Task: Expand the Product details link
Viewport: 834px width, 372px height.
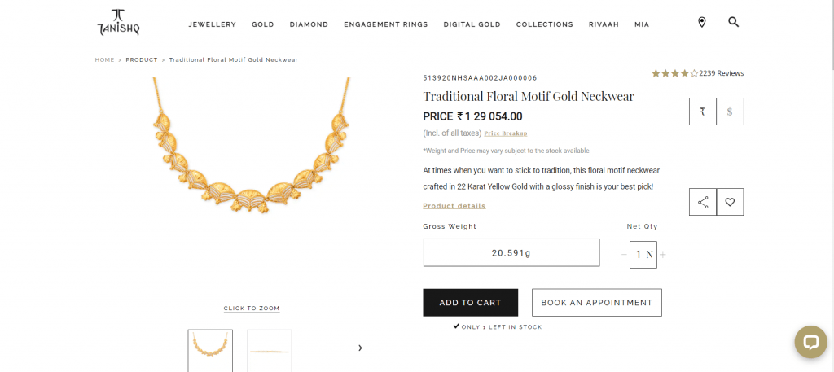Action: (x=454, y=206)
